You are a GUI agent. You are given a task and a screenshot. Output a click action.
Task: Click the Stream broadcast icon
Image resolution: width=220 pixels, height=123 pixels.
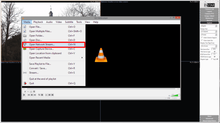click(x=25, y=73)
